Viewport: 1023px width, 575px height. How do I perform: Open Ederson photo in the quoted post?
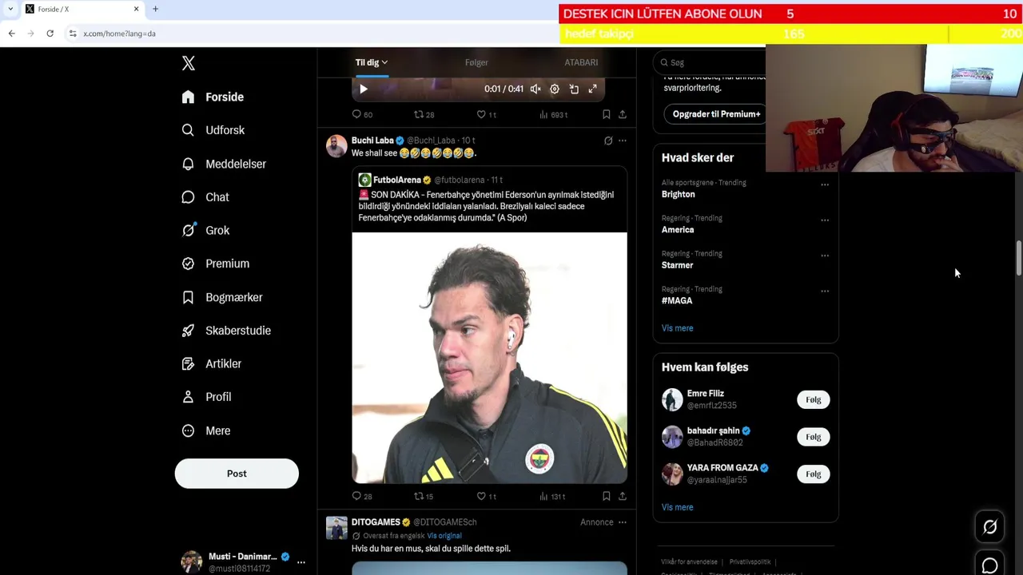point(489,358)
